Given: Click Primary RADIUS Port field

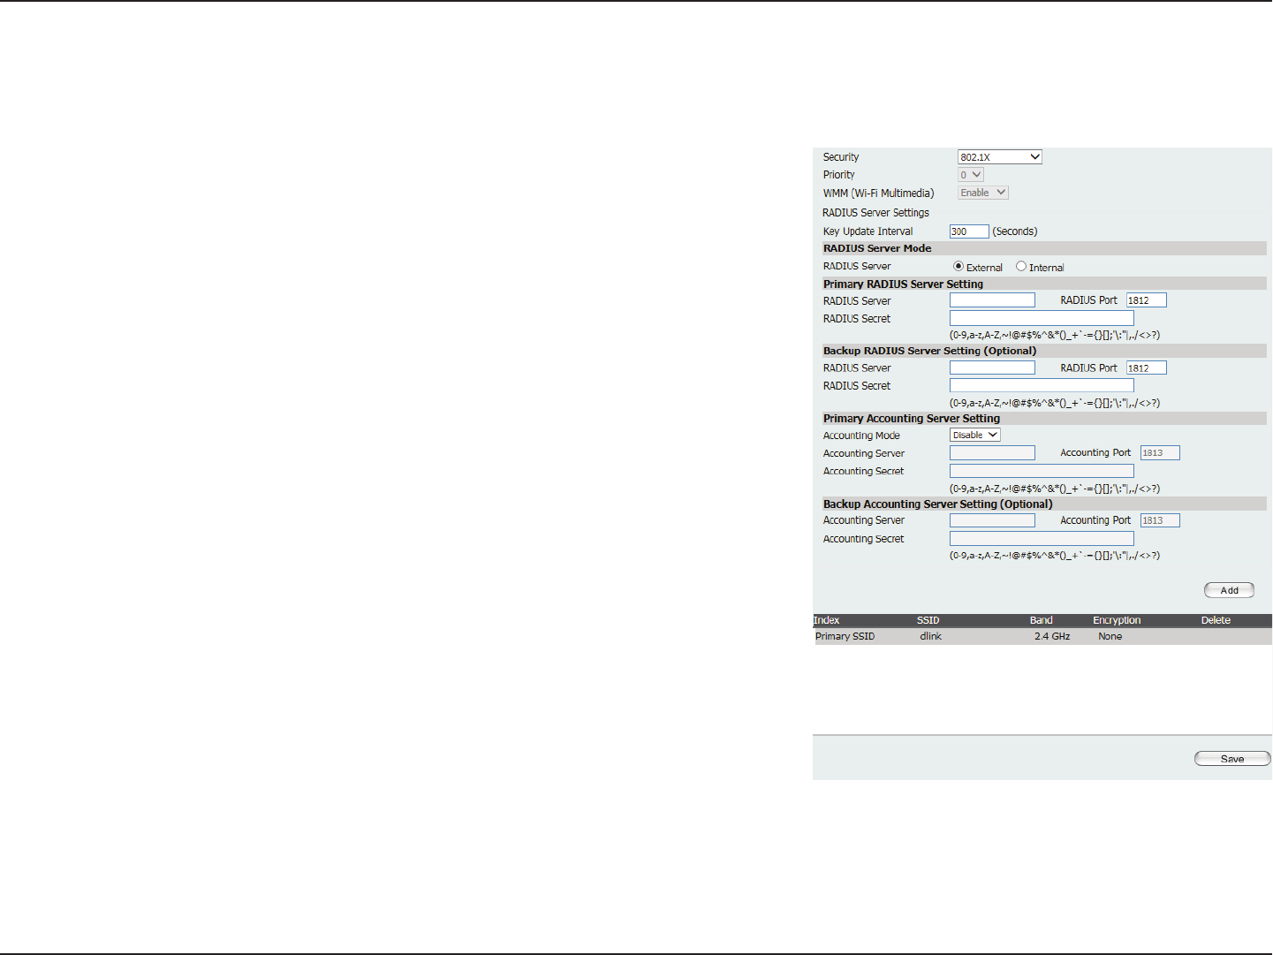Looking at the screenshot, I should (x=1147, y=300).
